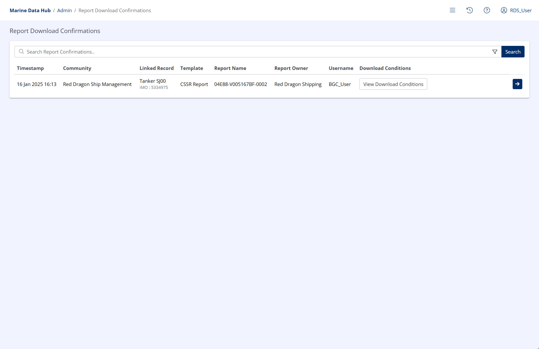
Task: Open the recent history clock icon
Action: 469,10
